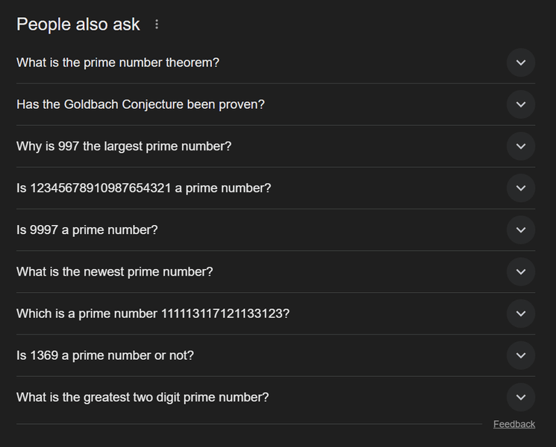556x447 pixels.
Task: Select "What is the newest prime number?" text
Action: pyautogui.click(x=115, y=271)
